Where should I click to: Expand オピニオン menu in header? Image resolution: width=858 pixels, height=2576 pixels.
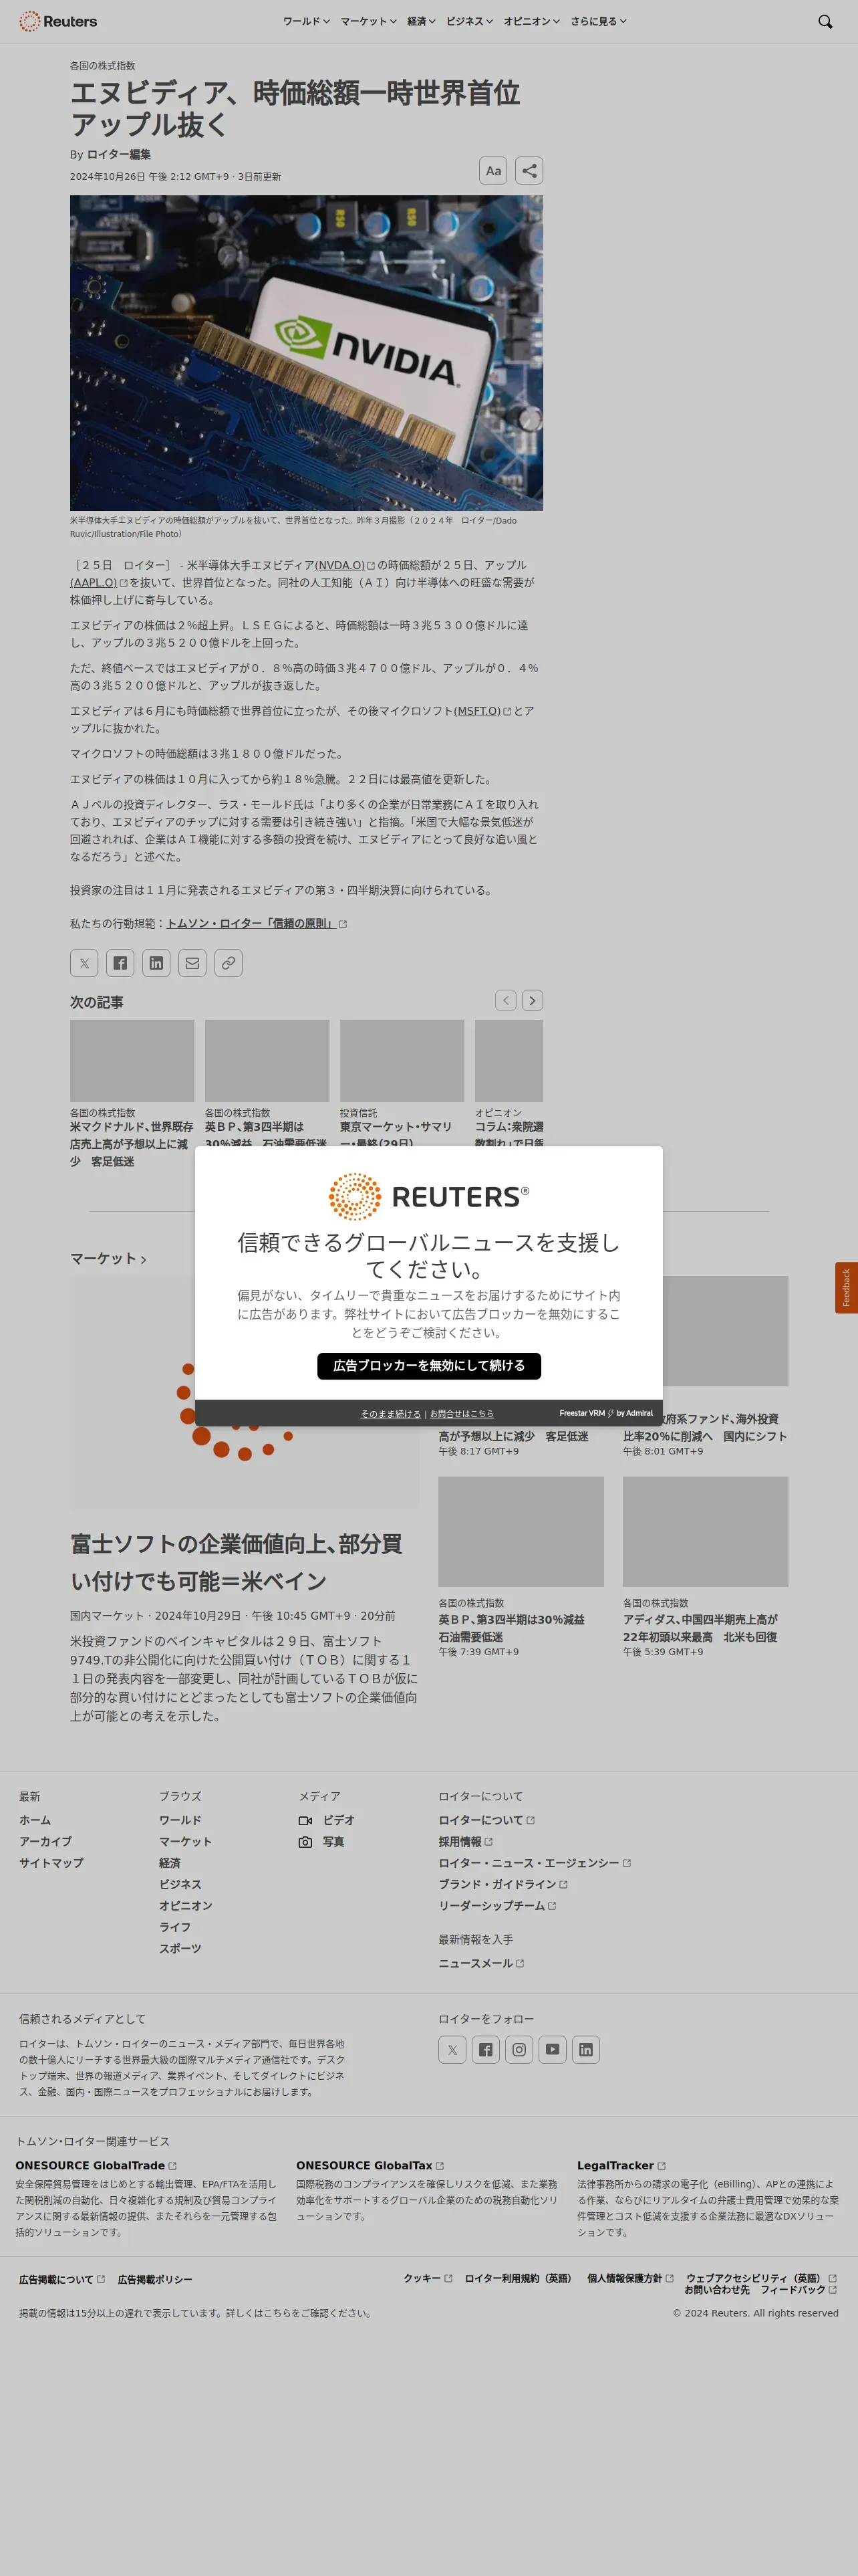(x=531, y=21)
